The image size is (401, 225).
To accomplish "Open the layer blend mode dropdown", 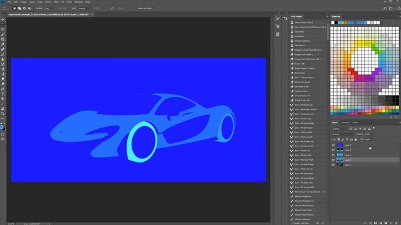I will coord(343,134).
